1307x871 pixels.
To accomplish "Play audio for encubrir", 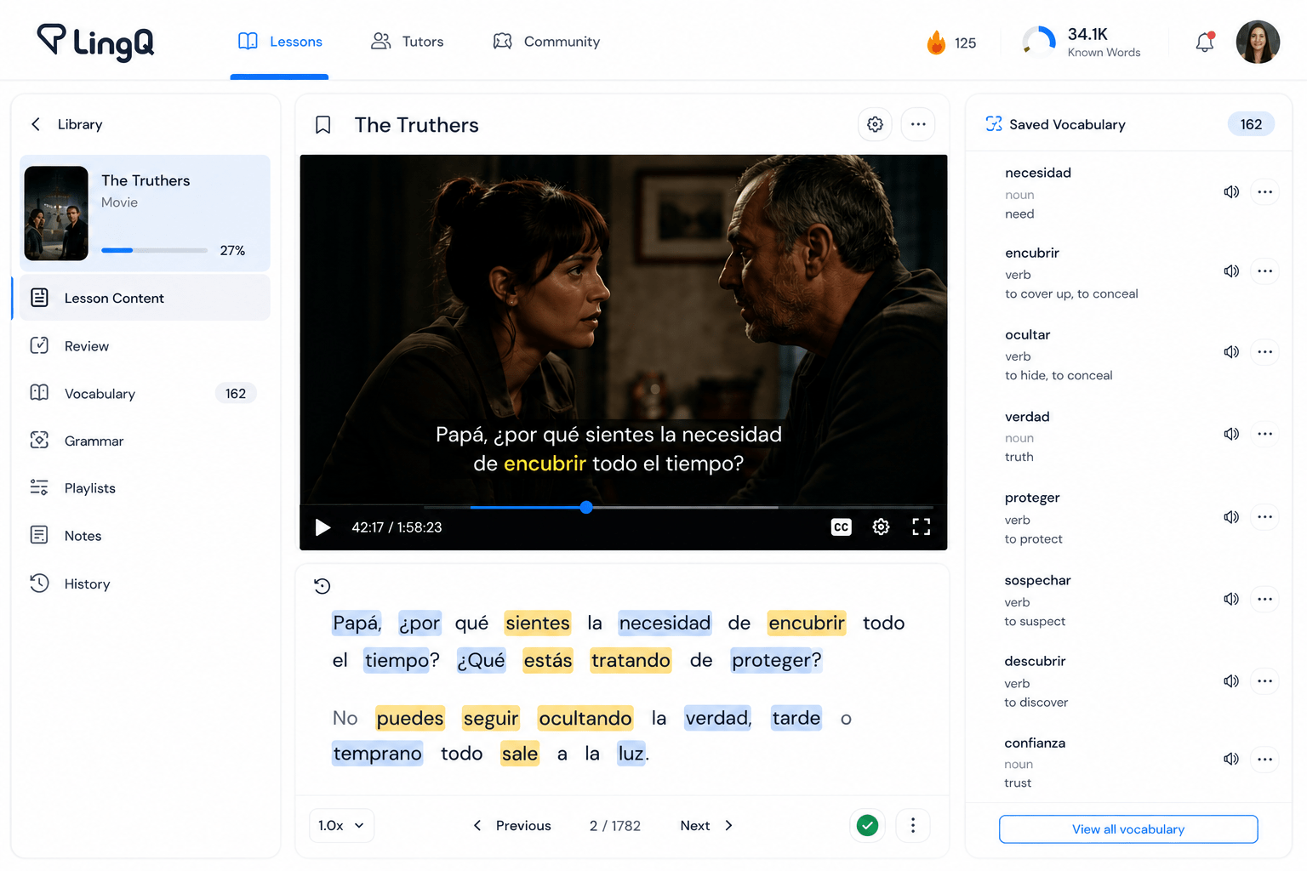I will click(x=1231, y=271).
